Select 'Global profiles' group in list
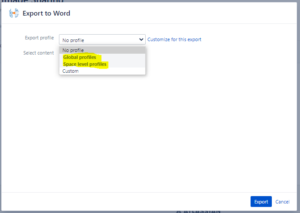Screen dimensions: 300x213 [102, 57]
